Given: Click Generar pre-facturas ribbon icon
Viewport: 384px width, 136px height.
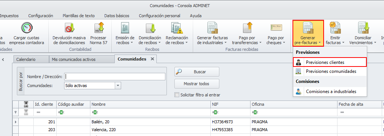Looking at the screenshot, I should (x=308, y=28).
